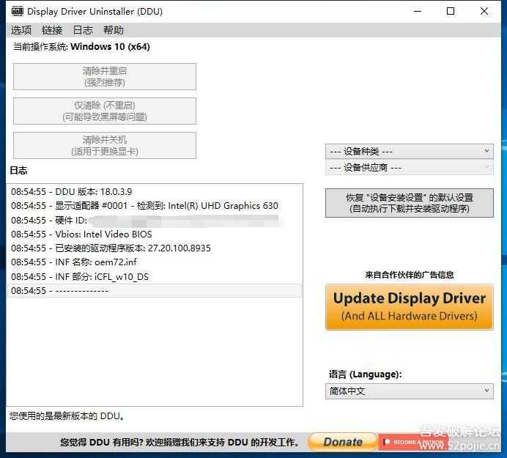This screenshot has width=507, height=458.
Task: Close the Display Driver Uninstaller window
Action: [484, 12]
